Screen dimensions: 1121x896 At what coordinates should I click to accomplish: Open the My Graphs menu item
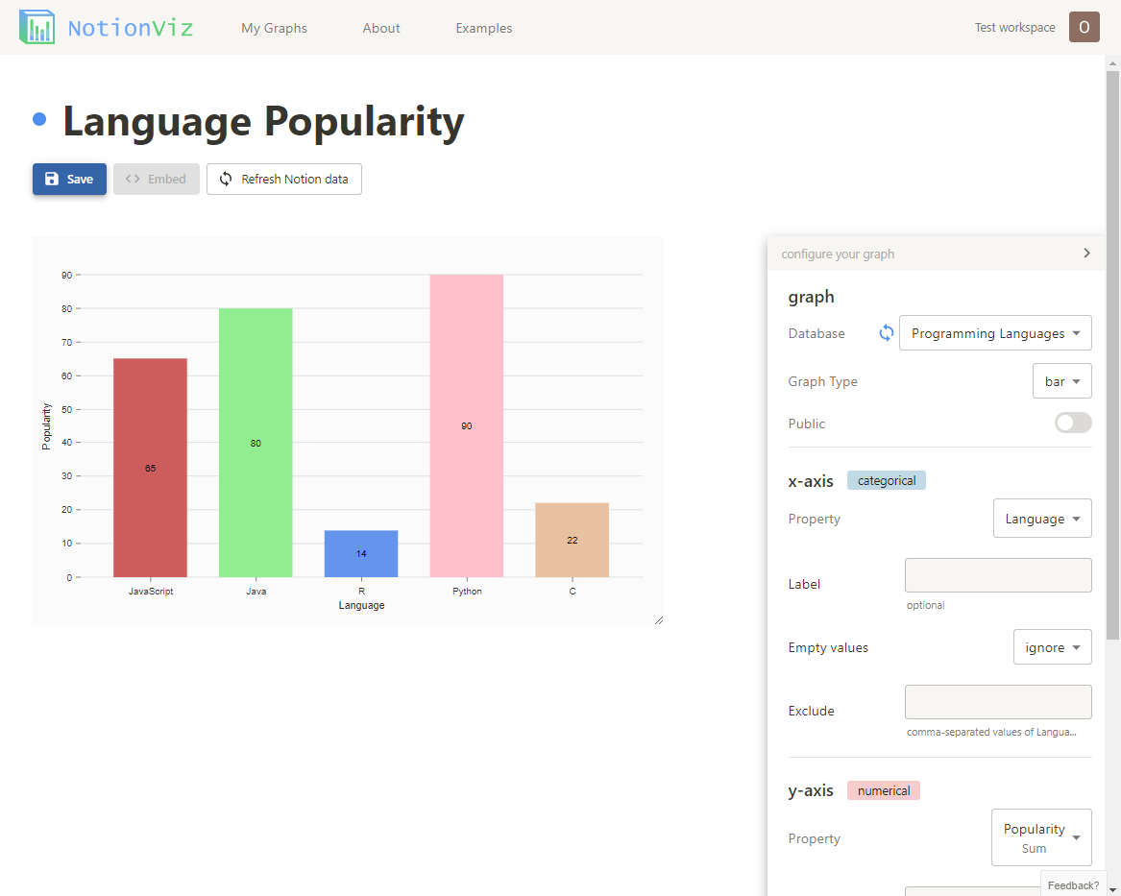click(274, 28)
